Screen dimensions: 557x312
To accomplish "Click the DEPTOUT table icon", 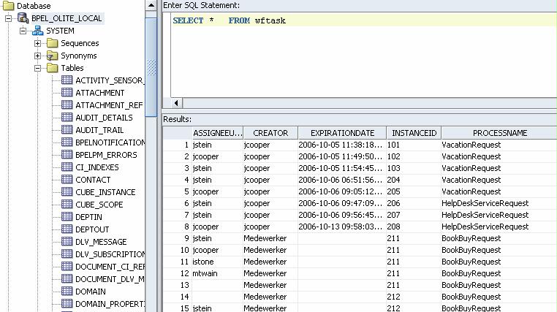I will [67, 229].
